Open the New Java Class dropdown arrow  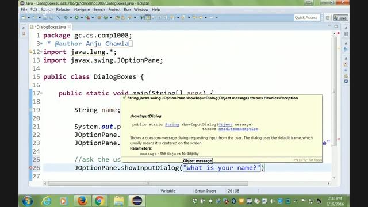pos(111,17)
